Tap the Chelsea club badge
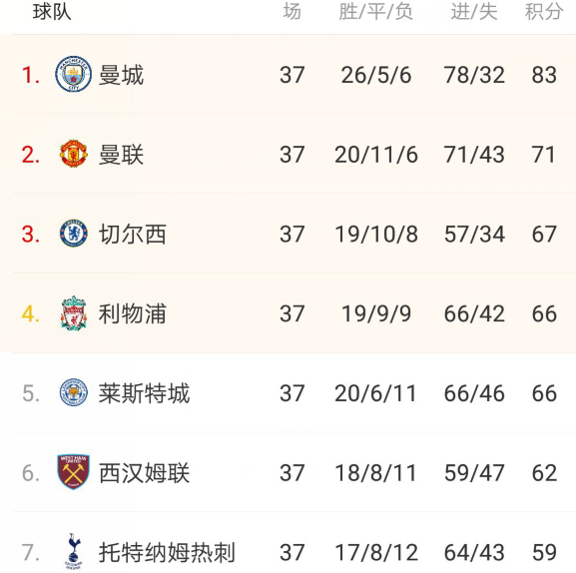 click(74, 234)
